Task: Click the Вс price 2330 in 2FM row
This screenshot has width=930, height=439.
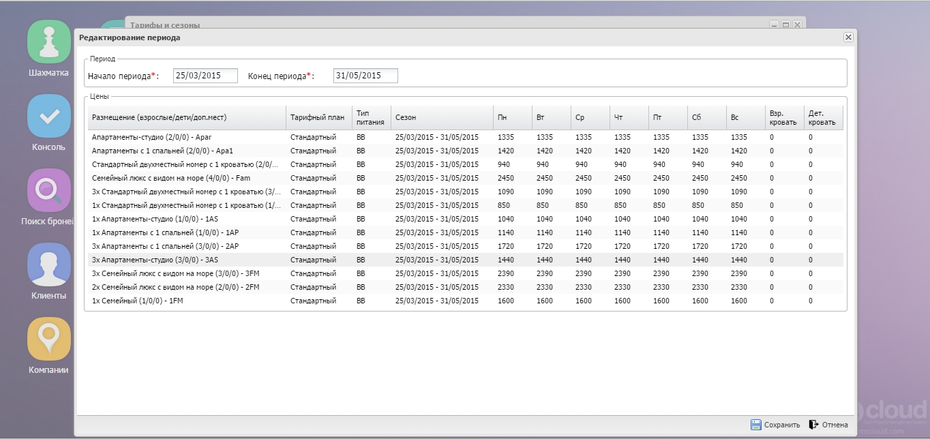Action: pos(738,287)
